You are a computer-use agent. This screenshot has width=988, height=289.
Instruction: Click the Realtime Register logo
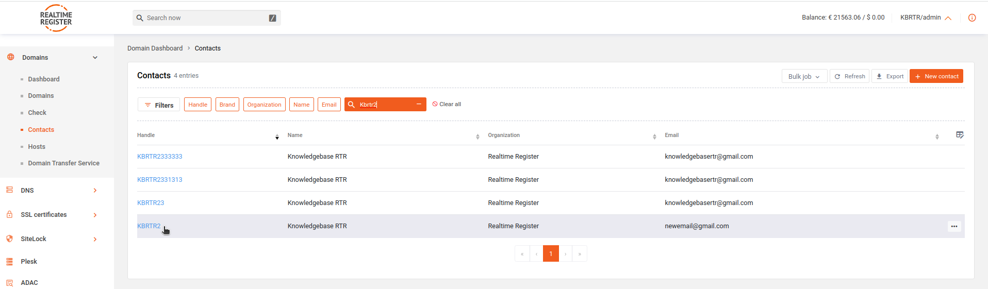(x=56, y=18)
